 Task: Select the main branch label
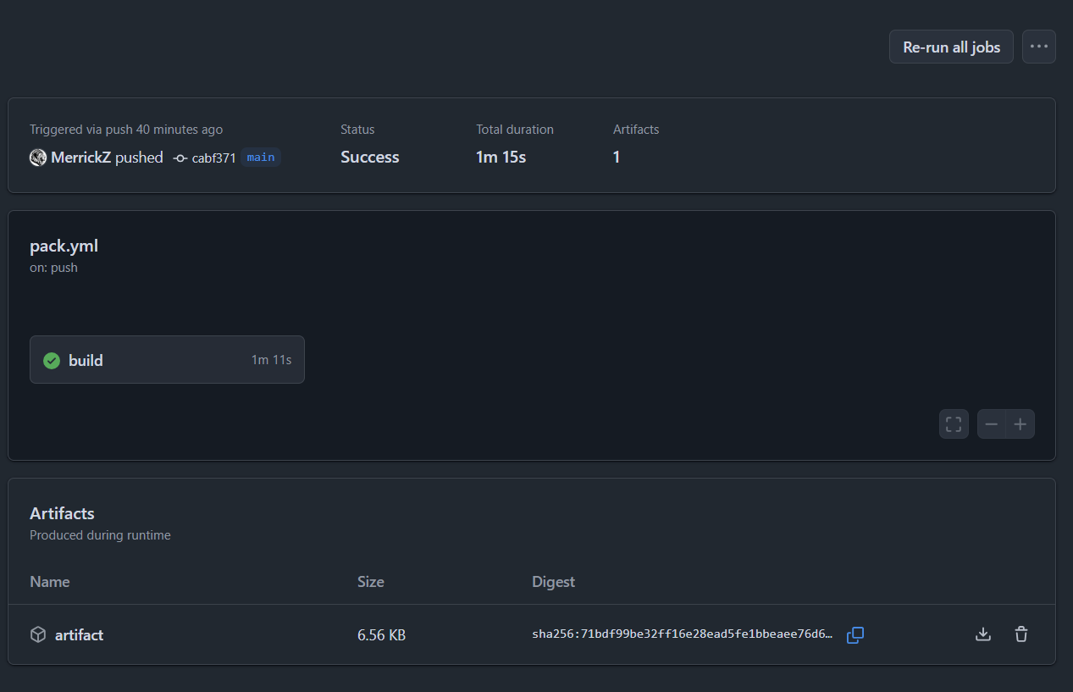pyautogui.click(x=261, y=157)
